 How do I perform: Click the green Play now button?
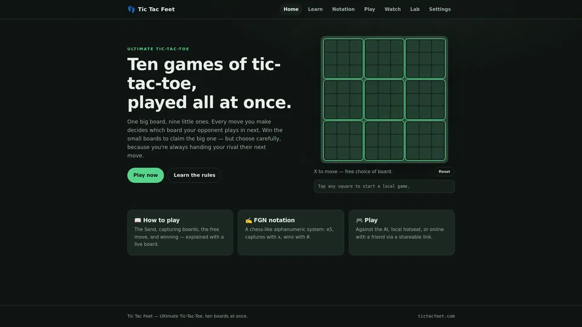pyautogui.click(x=145, y=175)
